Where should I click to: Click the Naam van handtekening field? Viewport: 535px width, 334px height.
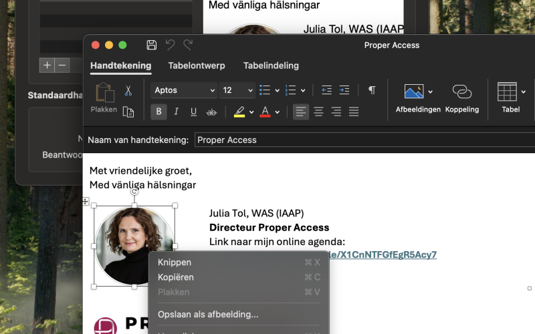click(x=364, y=140)
